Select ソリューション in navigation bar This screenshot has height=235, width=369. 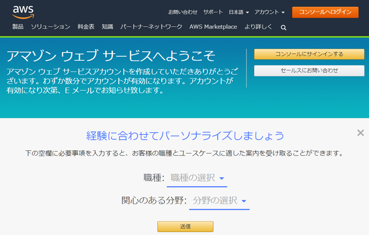click(50, 27)
